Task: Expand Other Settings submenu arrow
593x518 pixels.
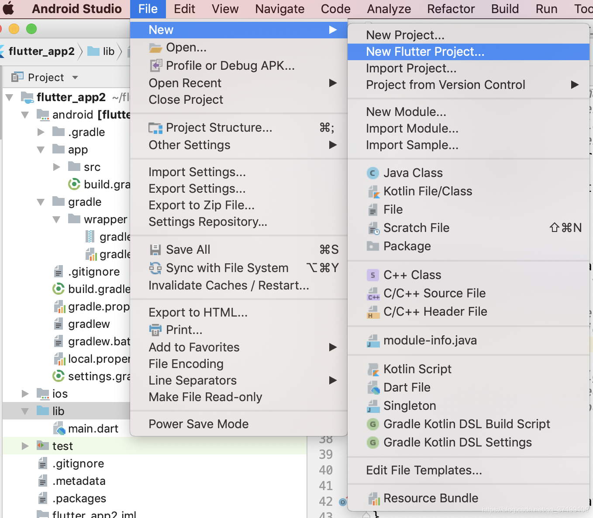Action: (x=333, y=145)
